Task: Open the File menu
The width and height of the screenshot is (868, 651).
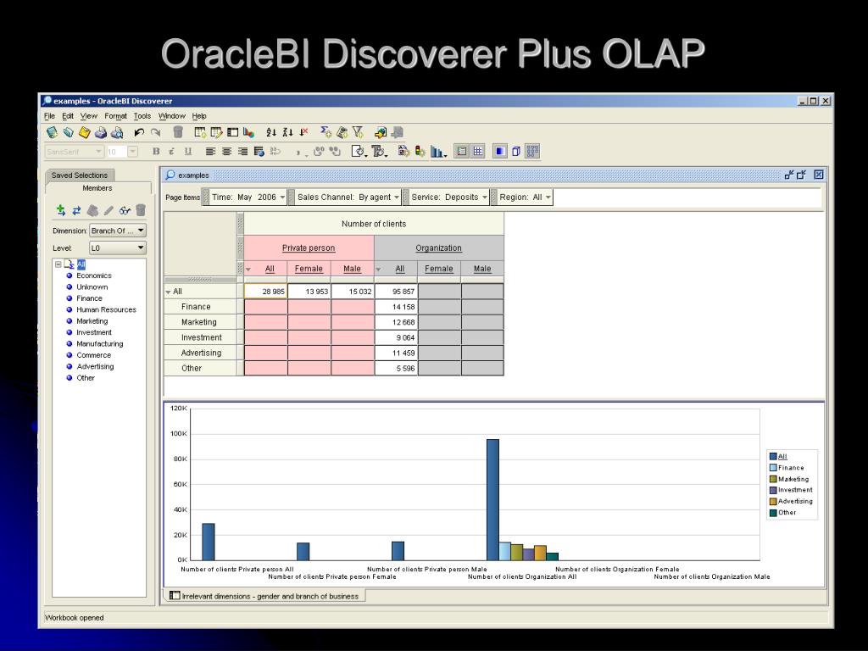Action: pos(49,115)
